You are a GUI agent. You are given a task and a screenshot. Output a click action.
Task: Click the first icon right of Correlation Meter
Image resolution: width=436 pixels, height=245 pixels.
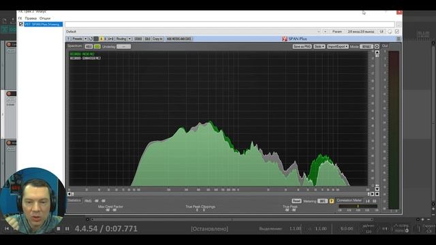pyautogui.click(x=368, y=201)
